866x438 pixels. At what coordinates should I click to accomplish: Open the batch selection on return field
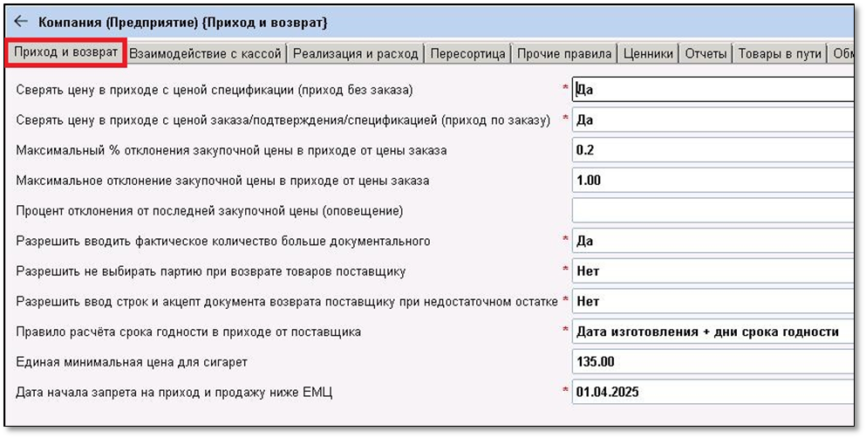(712, 271)
